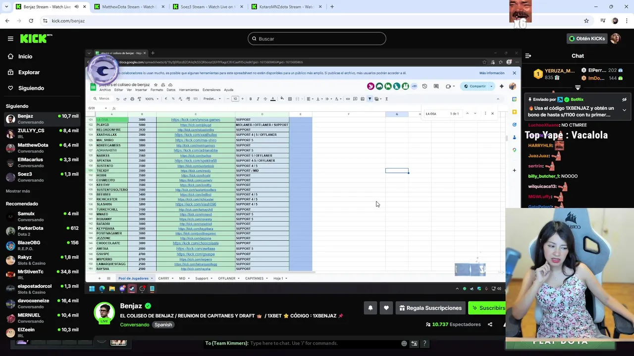This screenshot has height=356, width=634.
Task: Open Benjaz channel avatar
Action: [x=104, y=313]
